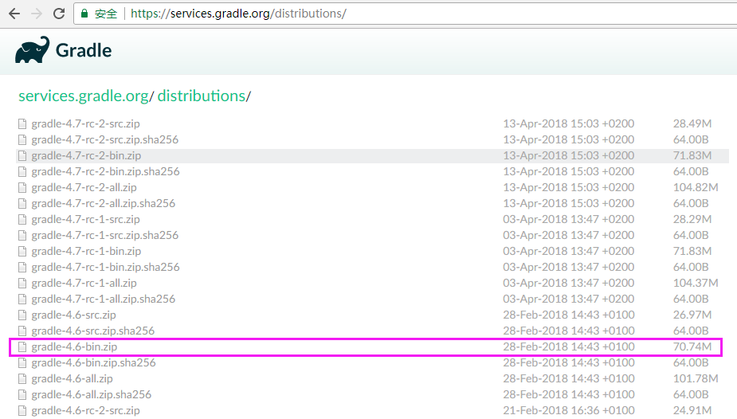Viewport: 737px width, 419px height.
Task: Click the browser forward arrow
Action: [x=36, y=14]
